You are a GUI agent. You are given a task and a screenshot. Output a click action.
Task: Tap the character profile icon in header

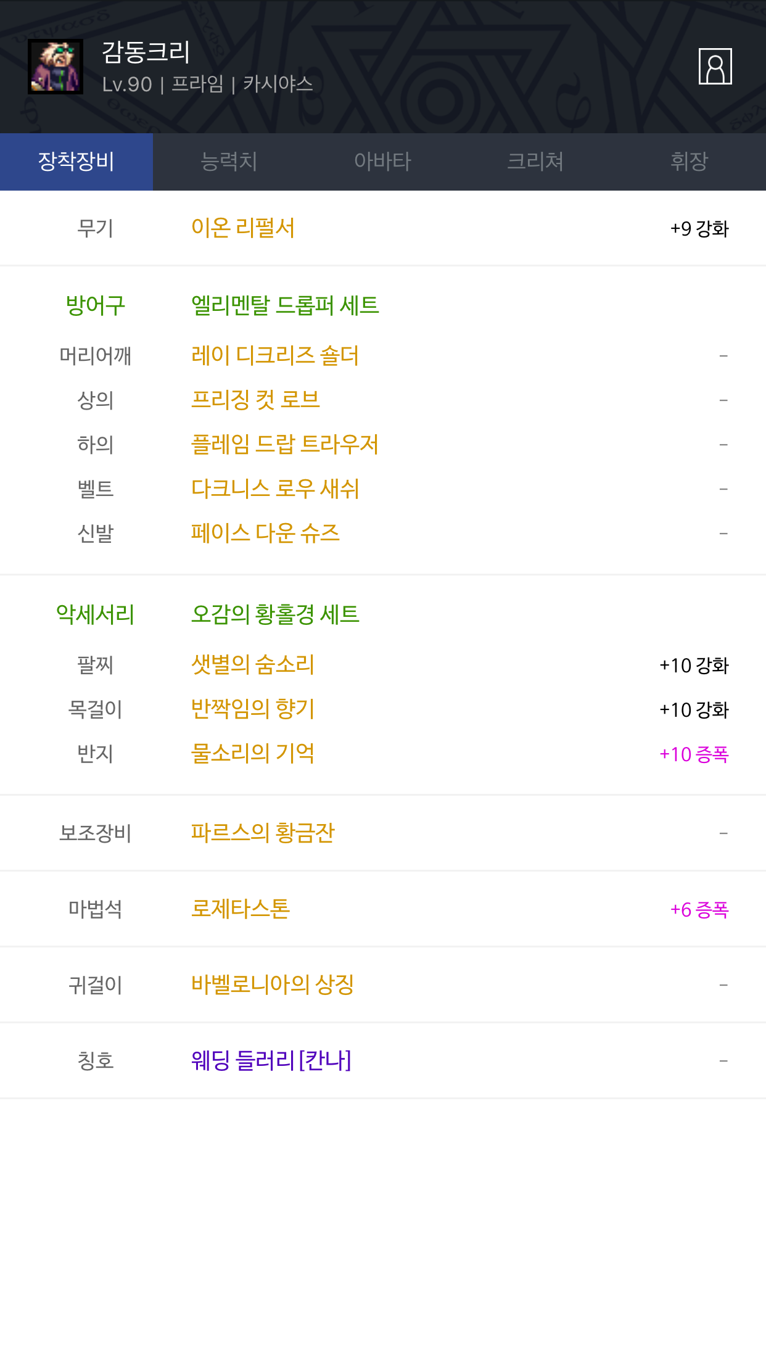(x=715, y=66)
